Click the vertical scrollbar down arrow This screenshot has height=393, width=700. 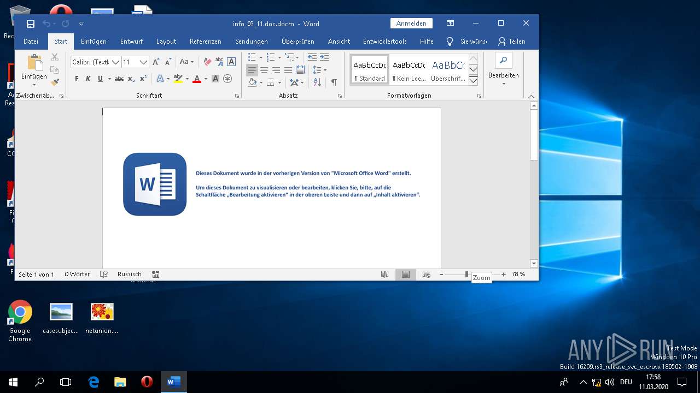pyautogui.click(x=534, y=264)
